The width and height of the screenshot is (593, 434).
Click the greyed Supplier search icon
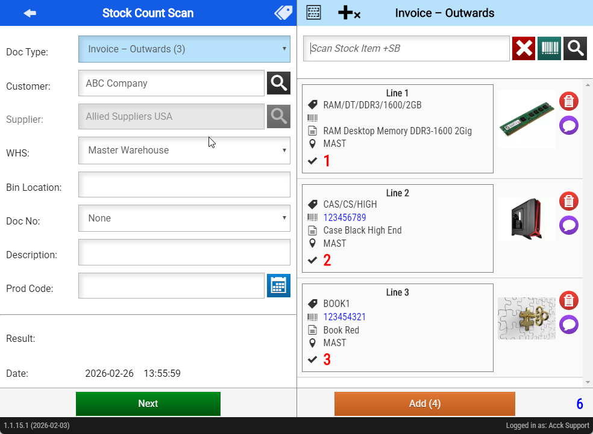click(x=279, y=116)
